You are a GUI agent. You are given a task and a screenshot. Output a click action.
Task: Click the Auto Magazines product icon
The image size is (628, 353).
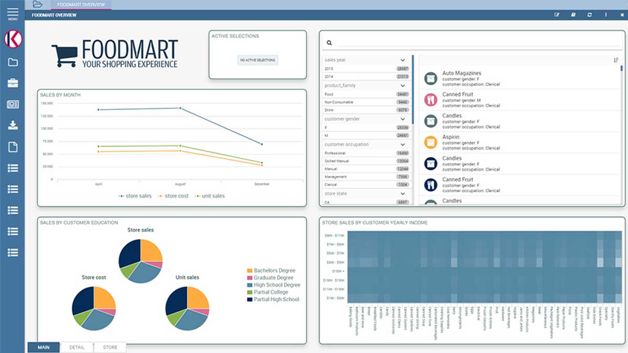click(431, 78)
